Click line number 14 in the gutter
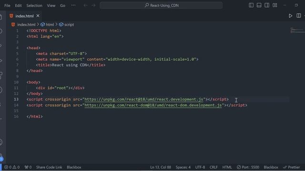 click(16, 105)
